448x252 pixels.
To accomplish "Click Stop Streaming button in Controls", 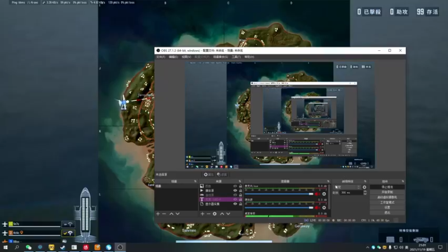I will 387,187.
